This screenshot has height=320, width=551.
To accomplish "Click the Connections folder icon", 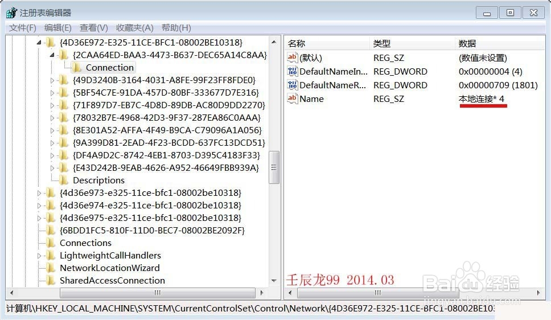I will [x=51, y=243].
